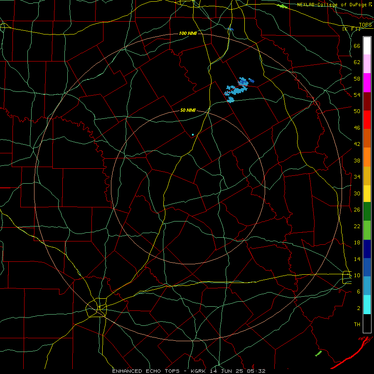374x374 pixels.
Task: Click the '05:32' time stamp
Action: click(257, 371)
